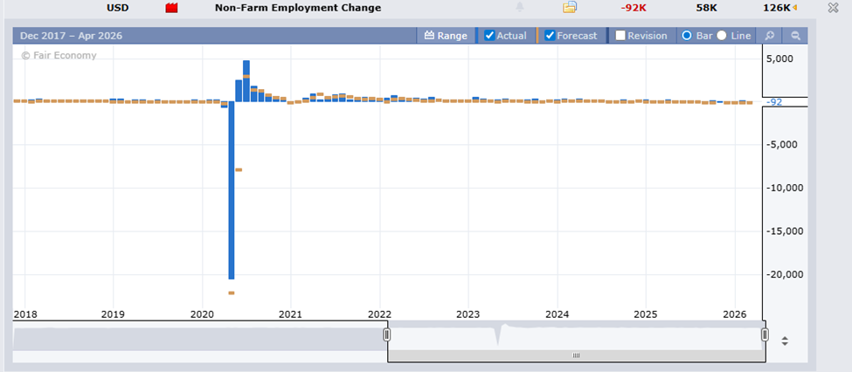Enable the Revision checkbox

pos(620,36)
